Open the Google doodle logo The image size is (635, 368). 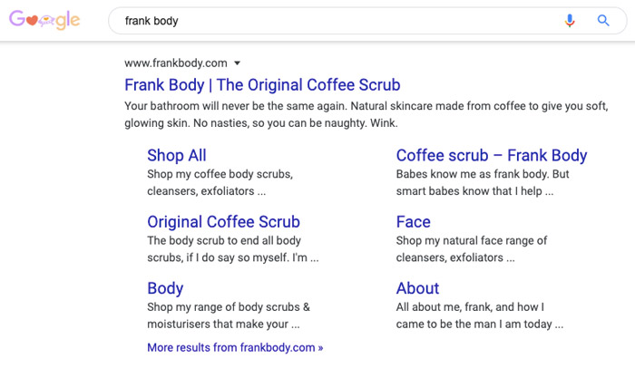point(44,20)
